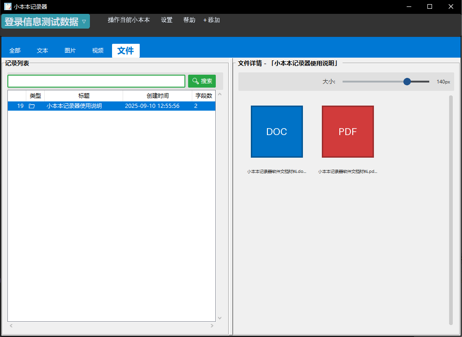Open the 登录信息测试数据 notebook dropdown
This screenshot has height=337, width=462.
46,22
